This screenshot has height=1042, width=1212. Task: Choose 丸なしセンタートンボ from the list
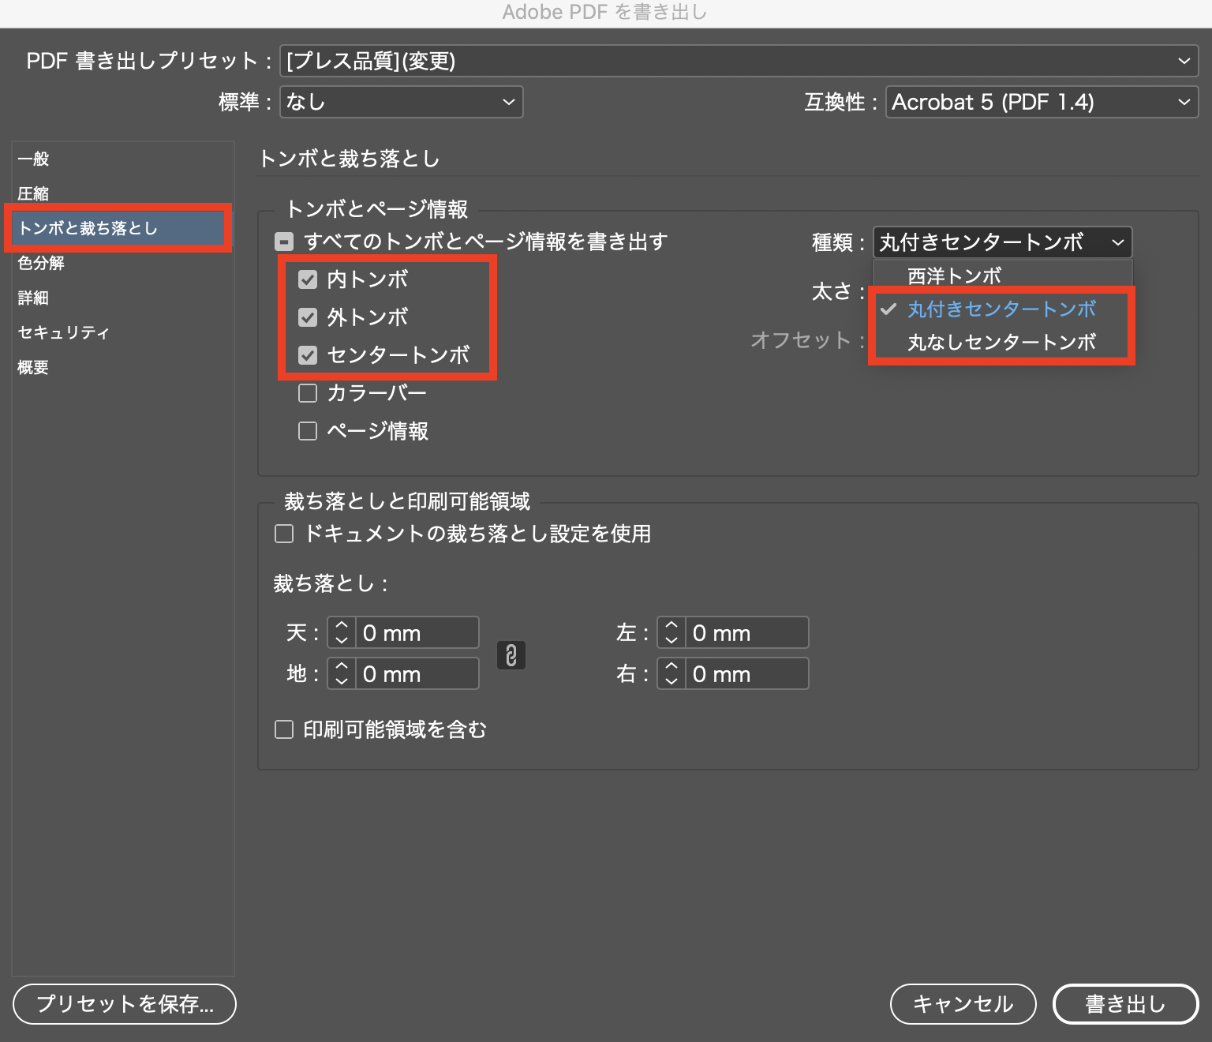point(1001,342)
